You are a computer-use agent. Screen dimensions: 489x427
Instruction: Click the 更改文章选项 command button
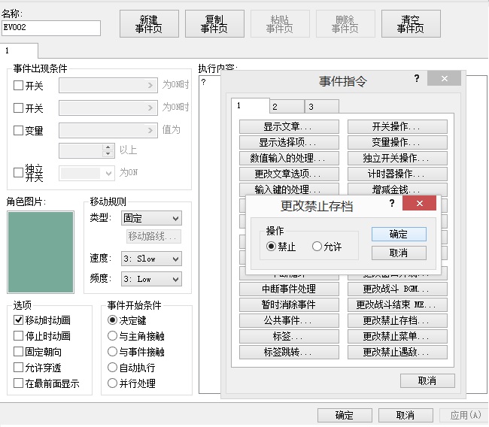(x=289, y=174)
